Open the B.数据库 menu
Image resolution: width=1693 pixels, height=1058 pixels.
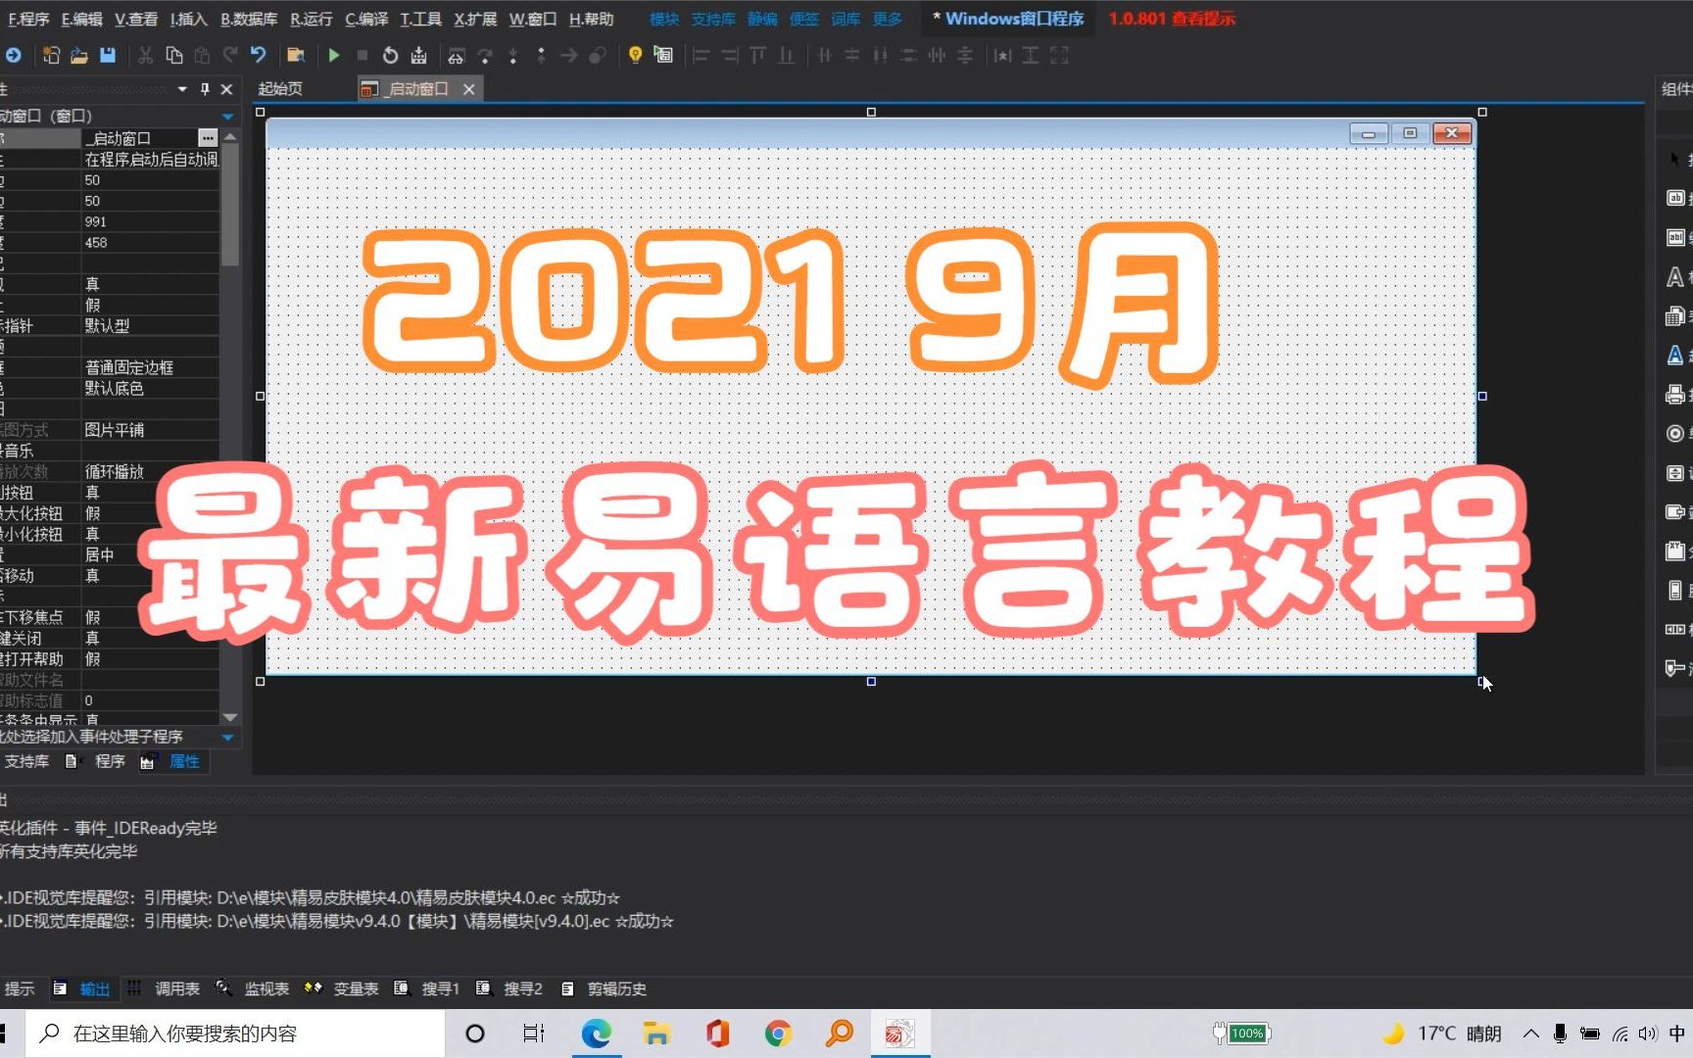click(249, 19)
